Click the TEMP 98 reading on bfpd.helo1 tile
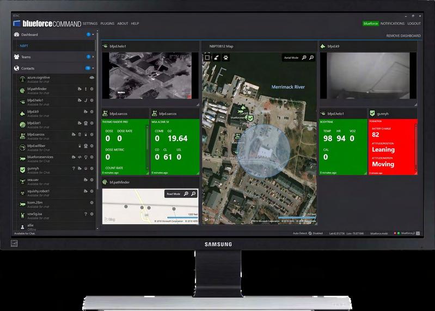This screenshot has width=435, height=311. [328, 139]
